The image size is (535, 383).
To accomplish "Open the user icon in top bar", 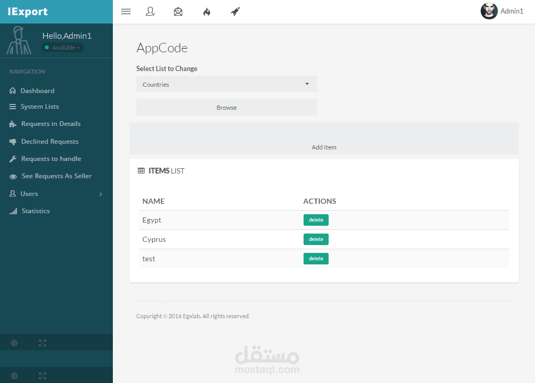I will pos(150,11).
